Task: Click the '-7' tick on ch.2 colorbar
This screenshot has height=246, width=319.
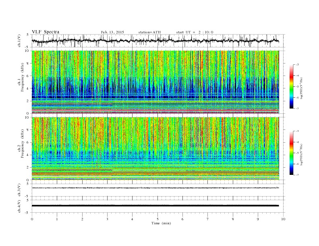Action: [297, 175]
